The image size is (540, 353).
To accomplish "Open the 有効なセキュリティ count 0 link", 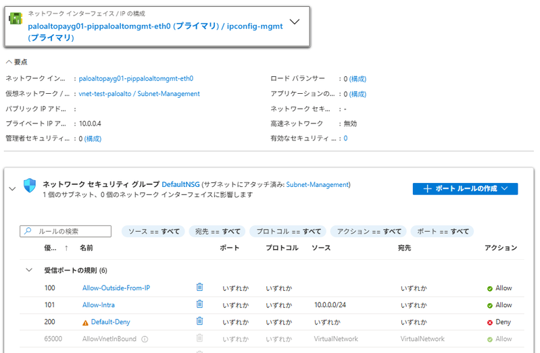I will tap(345, 138).
